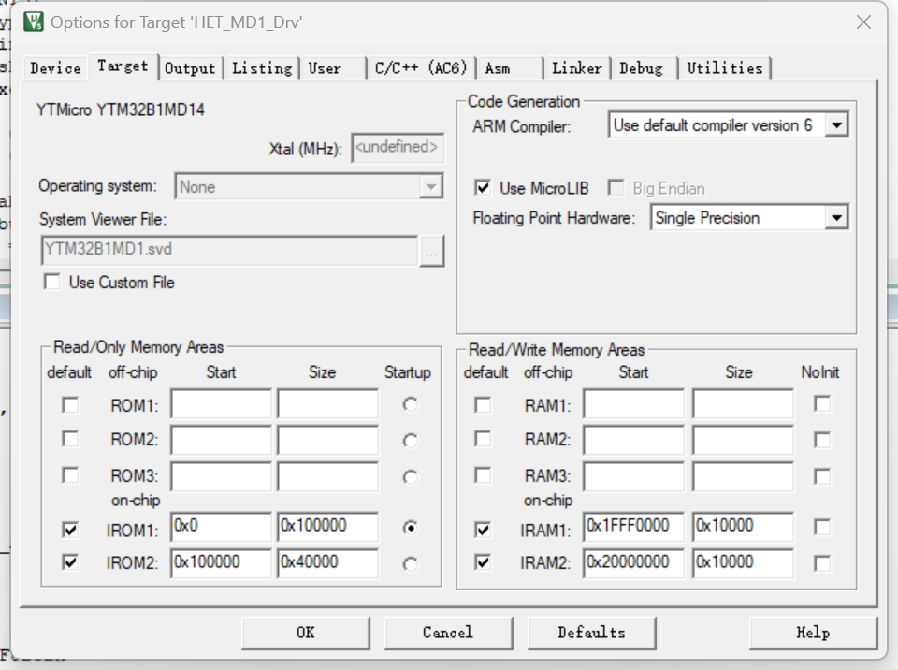898x670 pixels.
Task: Enable the RAM1 NoInit checkbox
Action: 822,404
